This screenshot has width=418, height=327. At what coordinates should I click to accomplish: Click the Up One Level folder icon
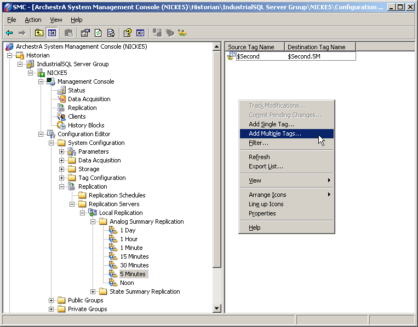click(x=39, y=33)
